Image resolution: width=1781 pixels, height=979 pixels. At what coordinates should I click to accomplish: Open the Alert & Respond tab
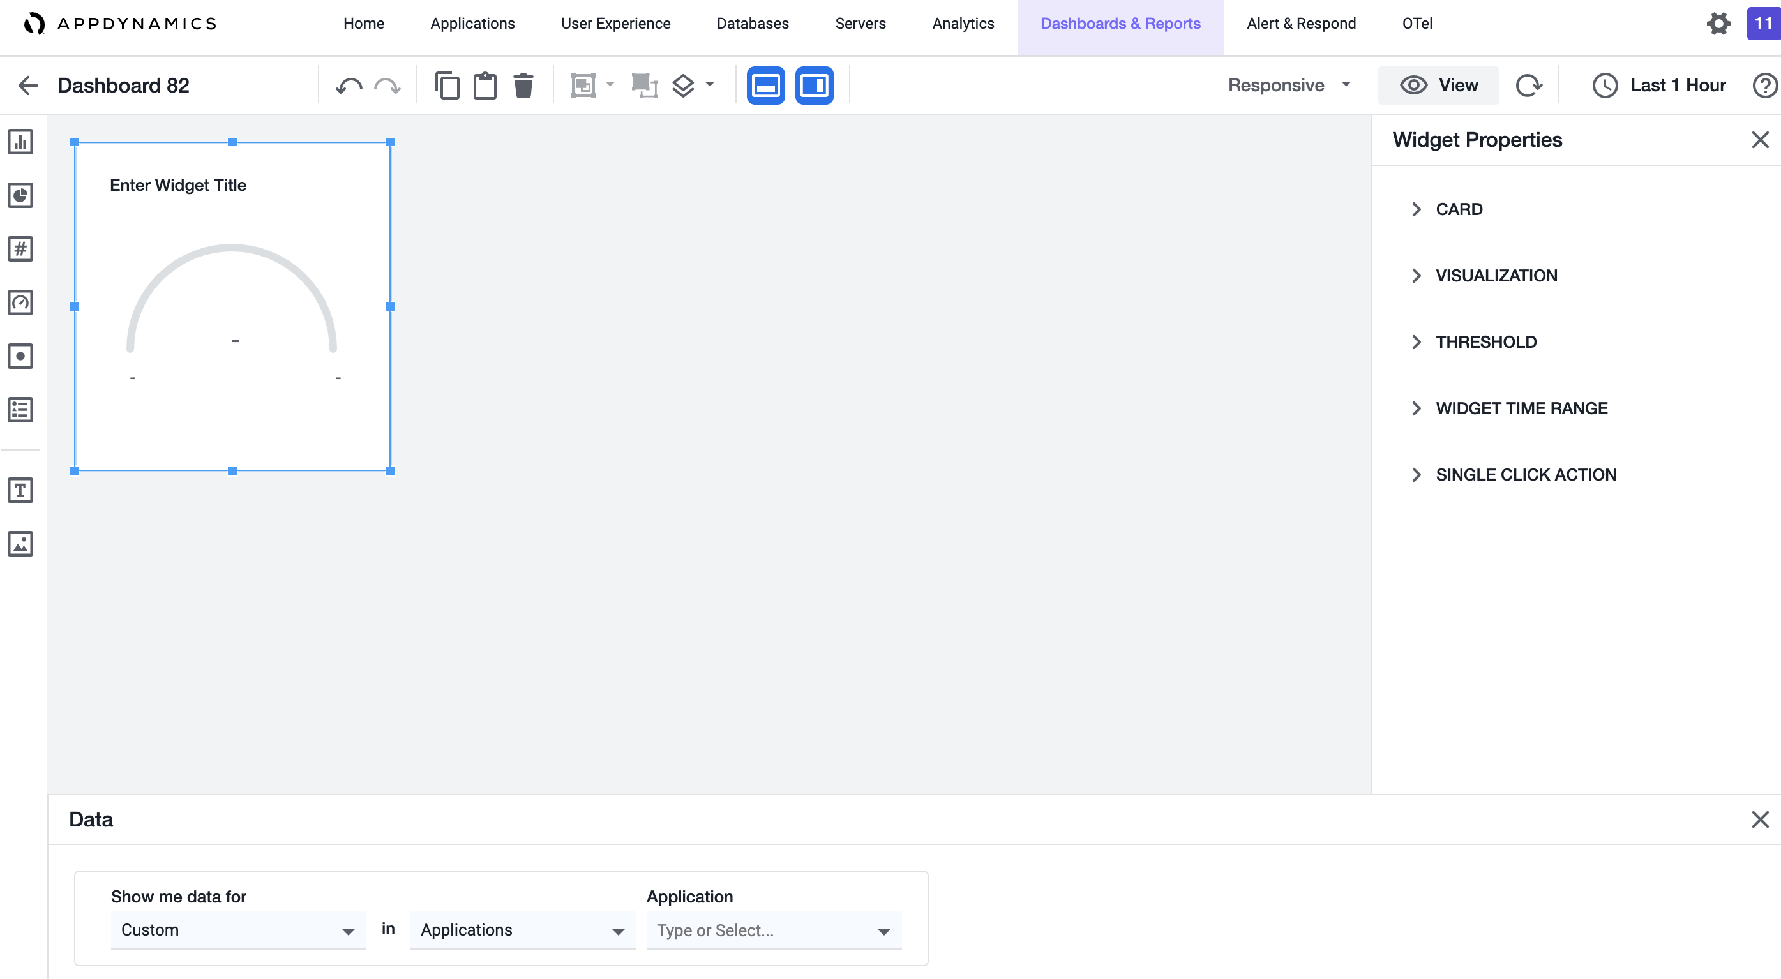coord(1301,24)
